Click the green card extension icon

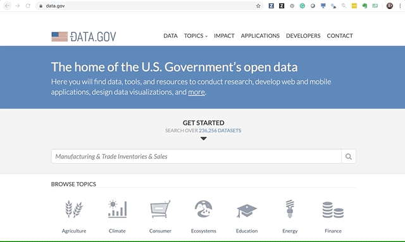point(375,6)
